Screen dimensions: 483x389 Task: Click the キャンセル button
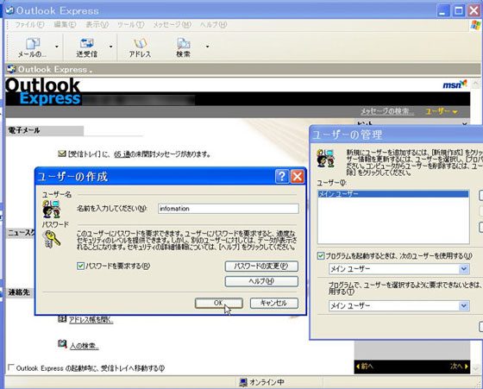click(x=274, y=303)
